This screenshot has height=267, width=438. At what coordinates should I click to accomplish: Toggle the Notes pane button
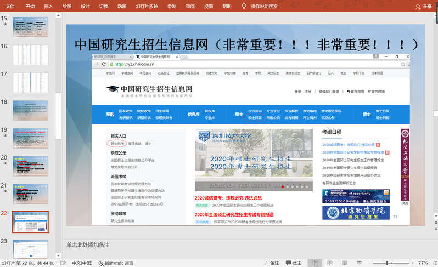(271, 263)
